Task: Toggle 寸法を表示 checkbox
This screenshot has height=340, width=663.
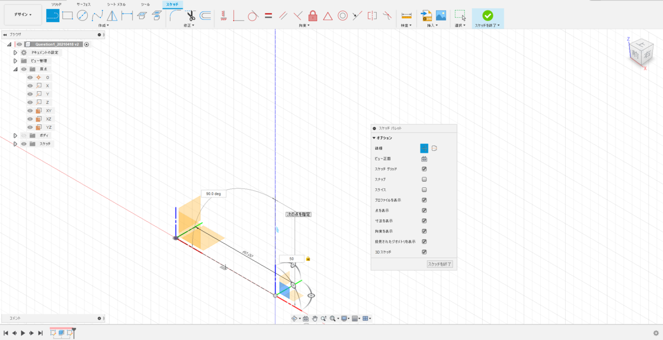Action: [424, 221]
